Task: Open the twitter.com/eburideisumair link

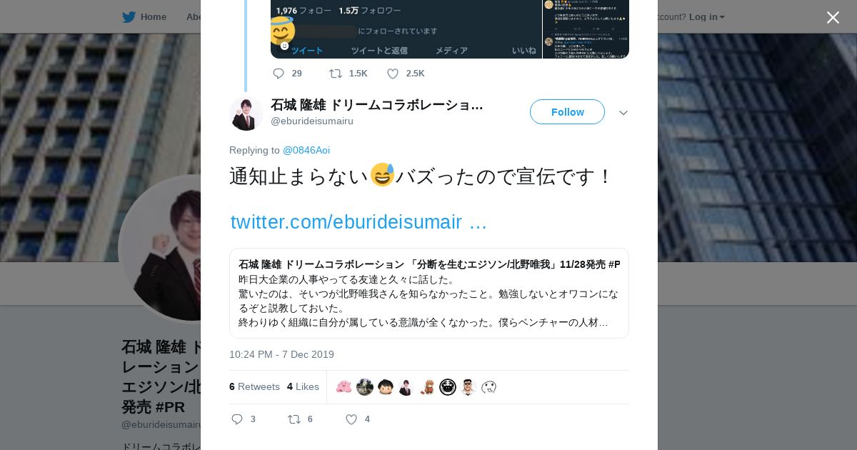Action: [359, 222]
